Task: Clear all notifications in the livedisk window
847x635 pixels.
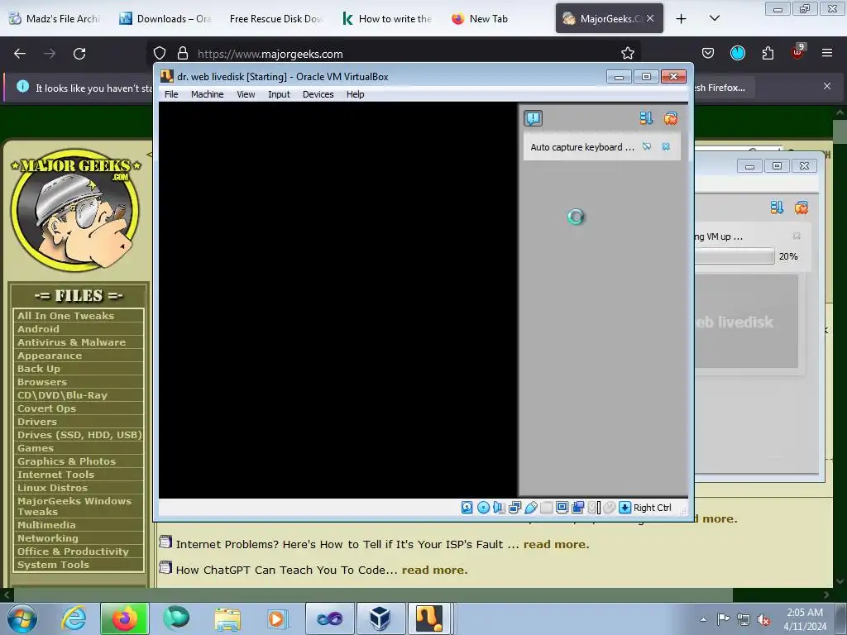Action: pos(670,118)
